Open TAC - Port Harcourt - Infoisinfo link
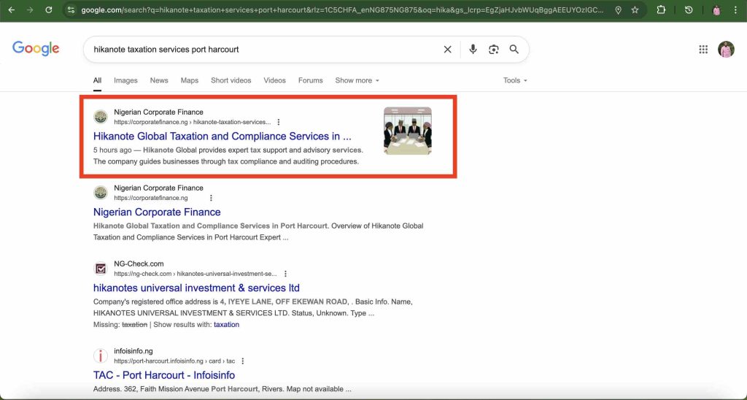The image size is (747, 400). click(x=164, y=375)
